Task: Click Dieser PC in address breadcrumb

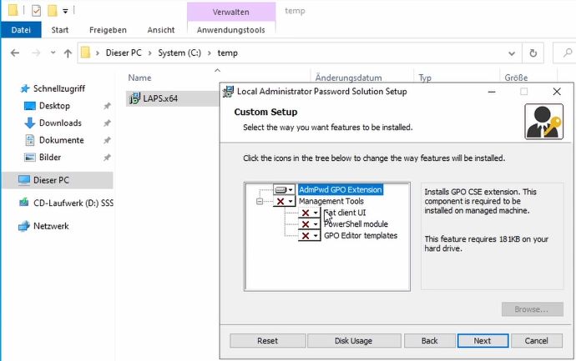Action: [124, 53]
